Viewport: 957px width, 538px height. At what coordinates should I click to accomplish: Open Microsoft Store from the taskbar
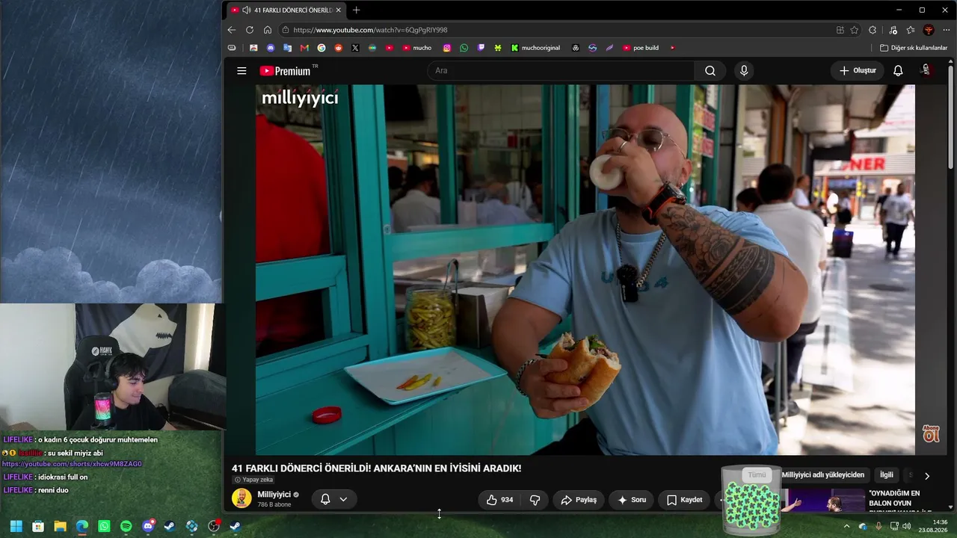[38, 526]
